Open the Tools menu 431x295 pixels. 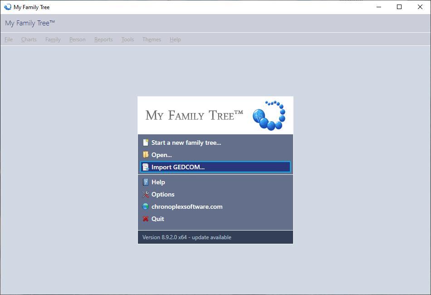pyautogui.click(x=127, y=39)
